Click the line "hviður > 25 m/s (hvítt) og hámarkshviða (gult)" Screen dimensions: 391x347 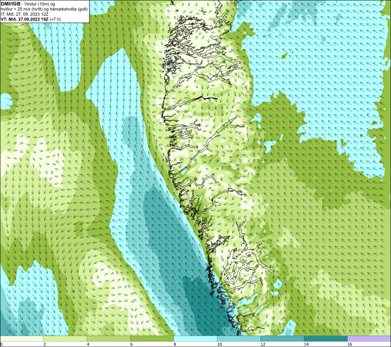(44, 9)
